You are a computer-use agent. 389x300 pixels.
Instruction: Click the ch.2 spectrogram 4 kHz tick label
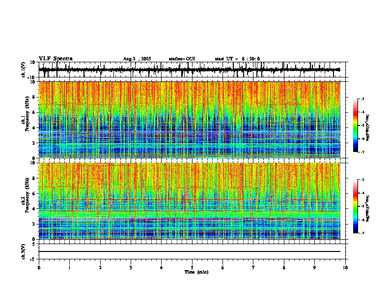tap(34, 209)
